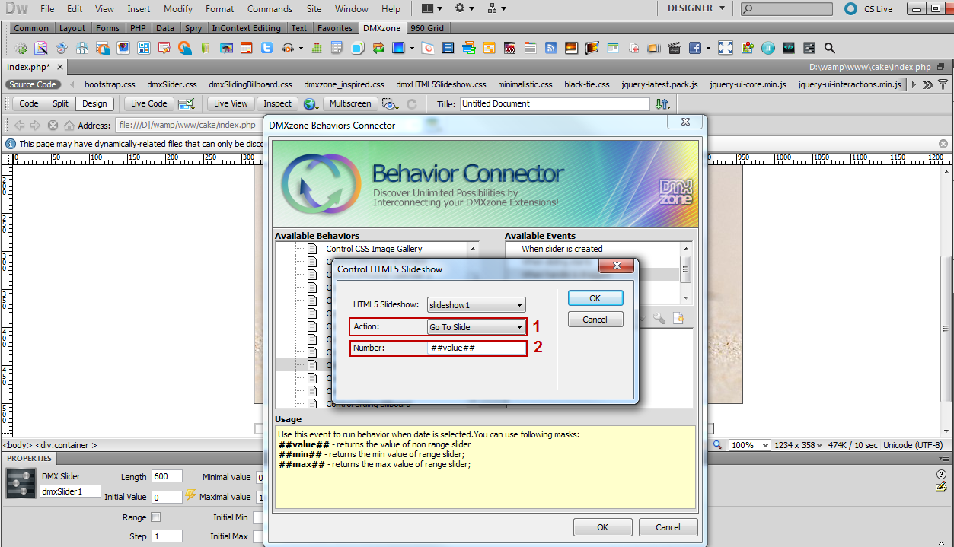Switch to the InContext Editing tab

[x=246, y=28]
